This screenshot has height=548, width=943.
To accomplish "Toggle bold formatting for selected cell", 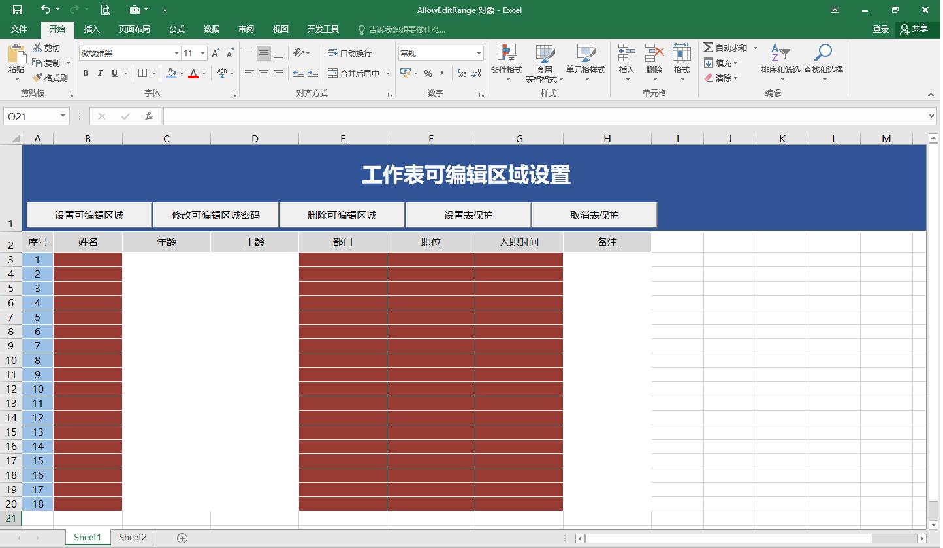I will (85, 73).
